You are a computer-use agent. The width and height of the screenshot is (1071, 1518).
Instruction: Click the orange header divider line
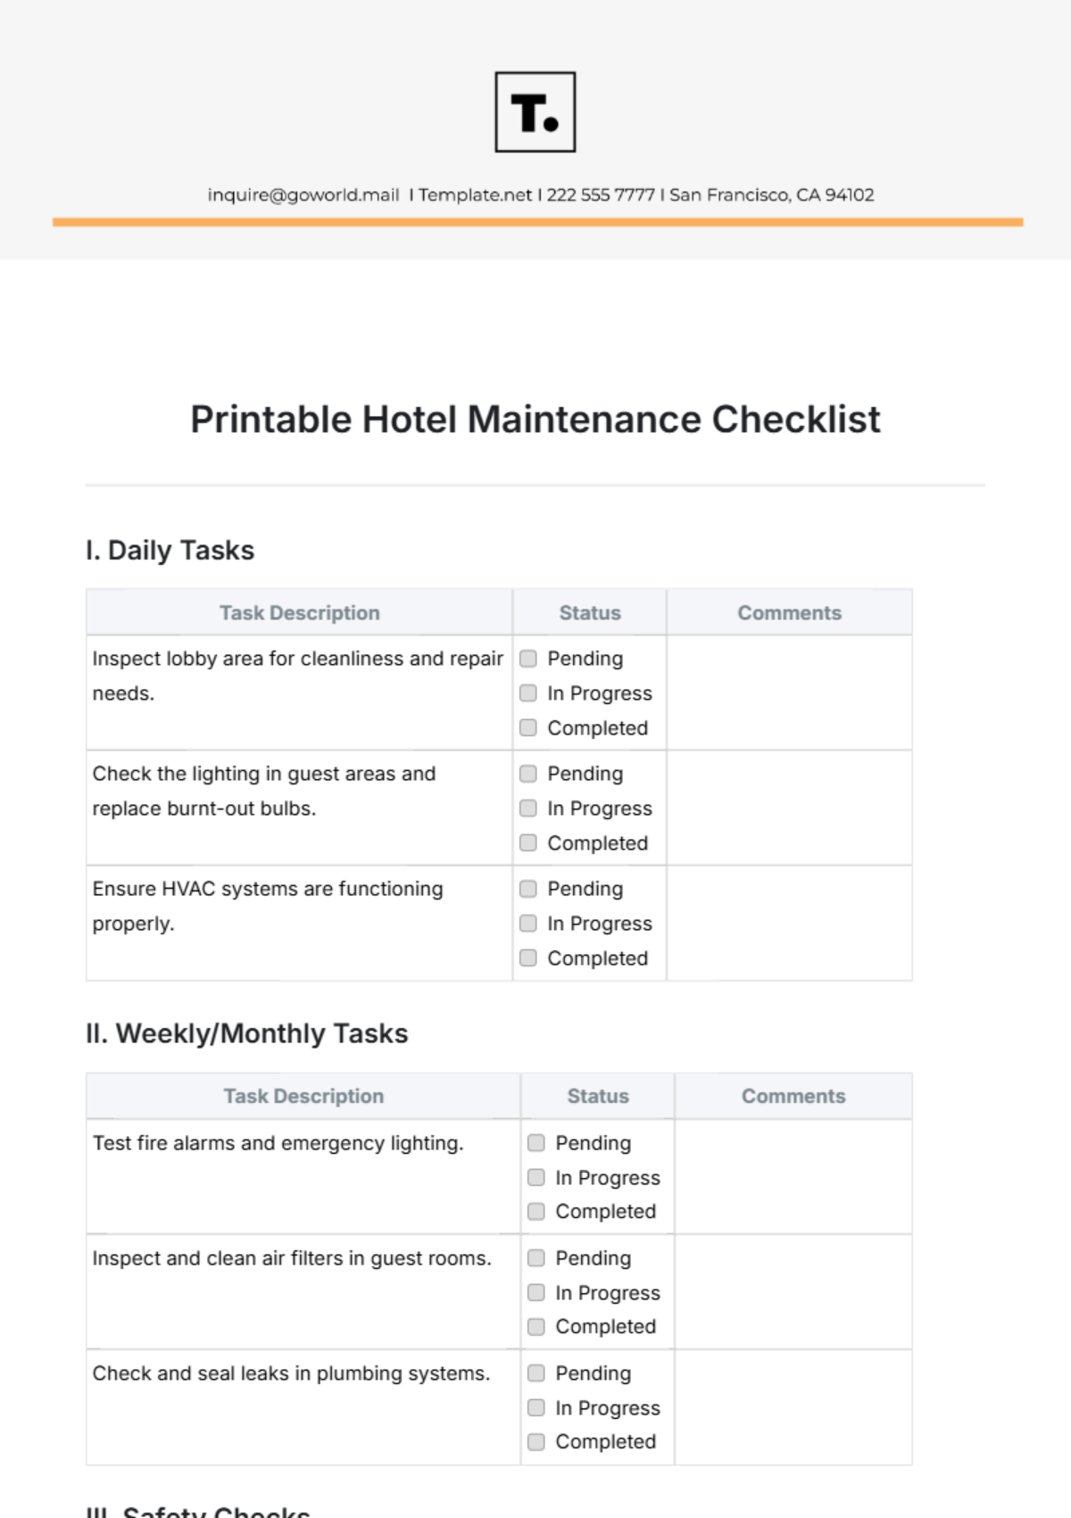[x=537, y=222]
